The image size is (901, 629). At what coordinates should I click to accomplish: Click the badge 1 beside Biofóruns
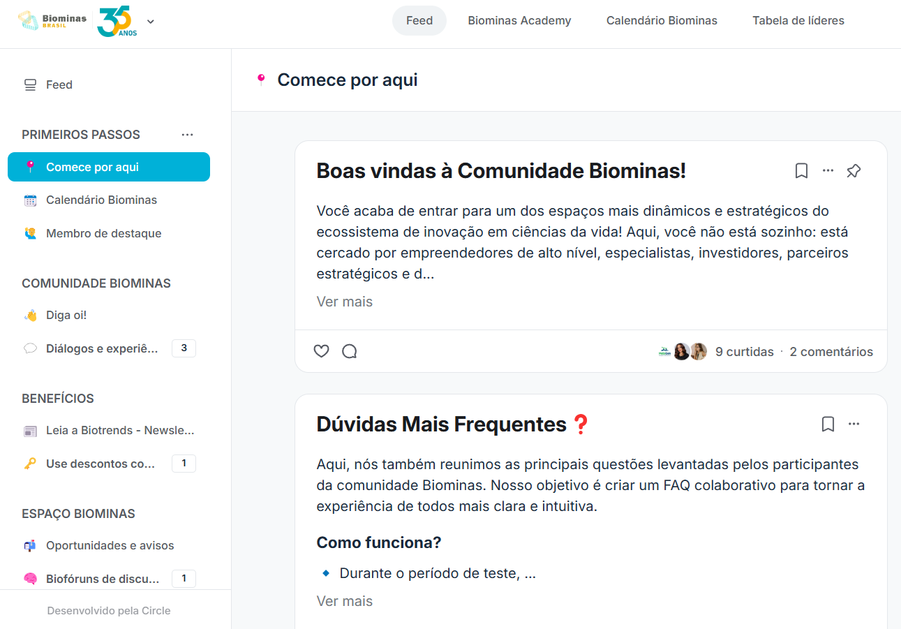tap(184, 578)
